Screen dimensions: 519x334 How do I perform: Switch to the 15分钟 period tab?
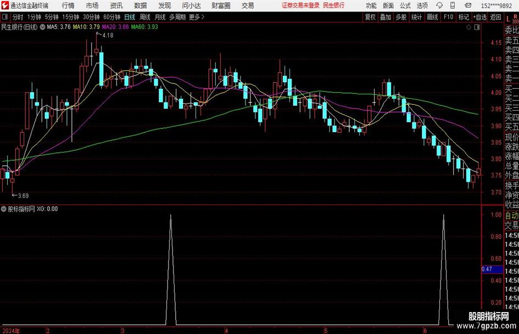tap(71, 17)
